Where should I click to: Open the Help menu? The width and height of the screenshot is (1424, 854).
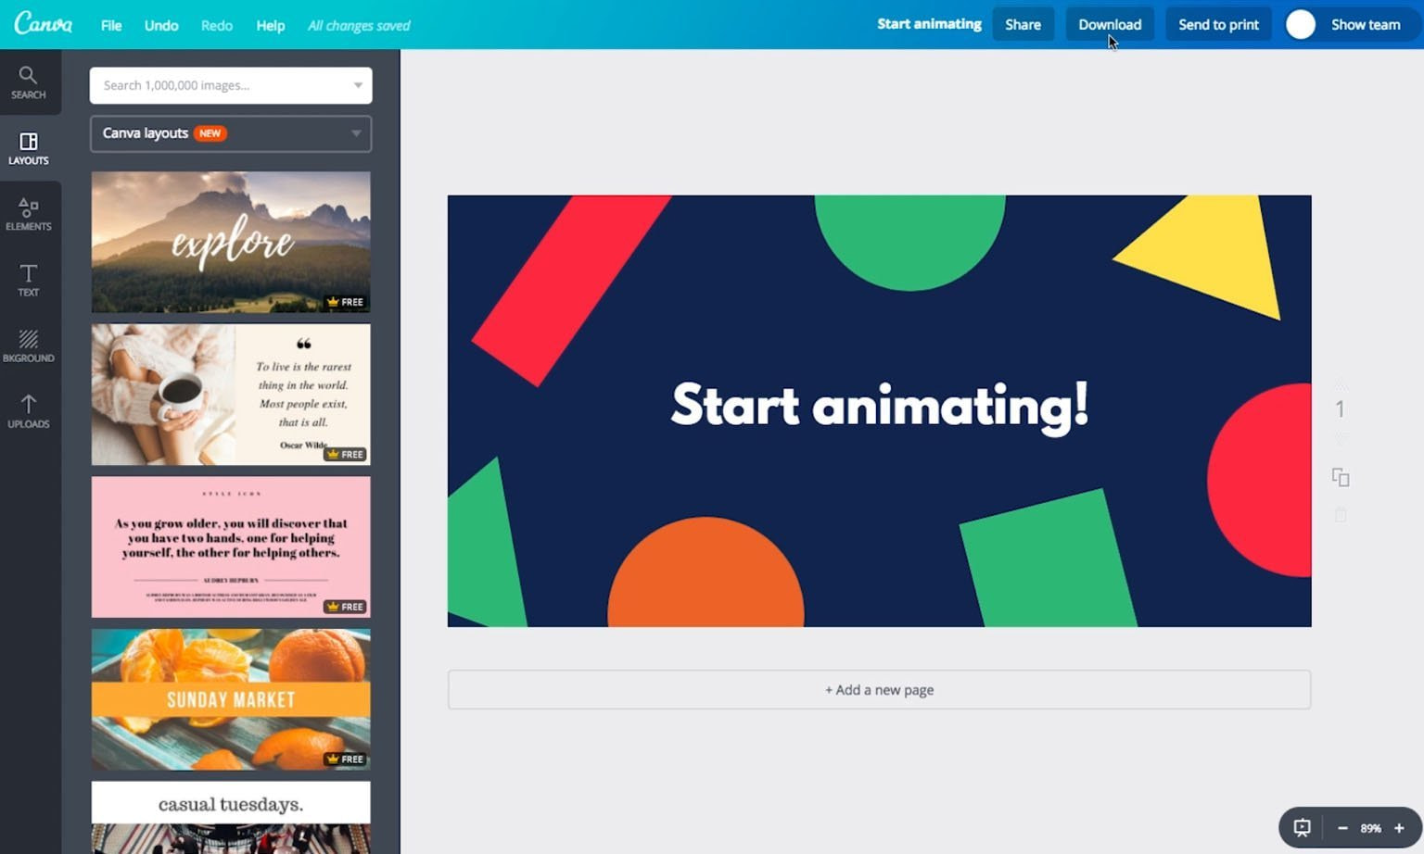(270, 25)
